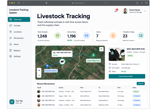Click the Transfers Today truck icon
Image resolution: width=157 pixels, height=109 pixels.
tap(141, 35)
